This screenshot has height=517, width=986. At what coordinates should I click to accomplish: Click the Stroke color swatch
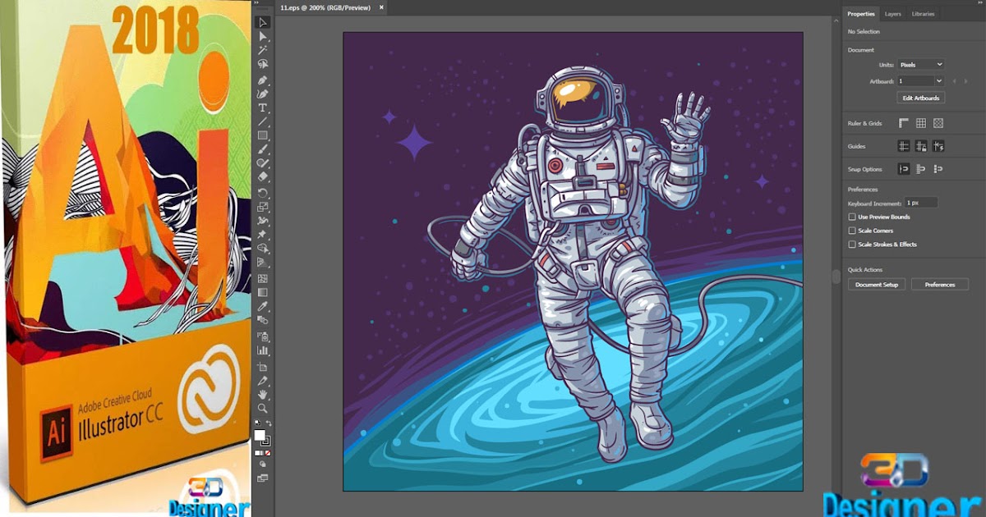(x=266, y=442)
